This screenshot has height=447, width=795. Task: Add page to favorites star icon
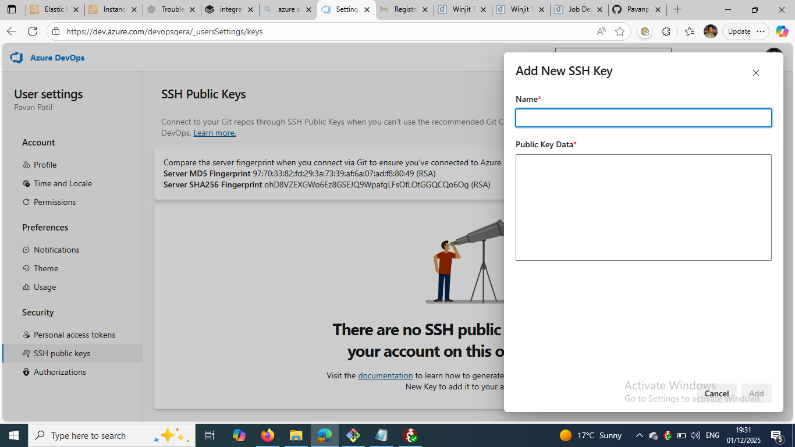pyautogui.click(x=620, y=31)
